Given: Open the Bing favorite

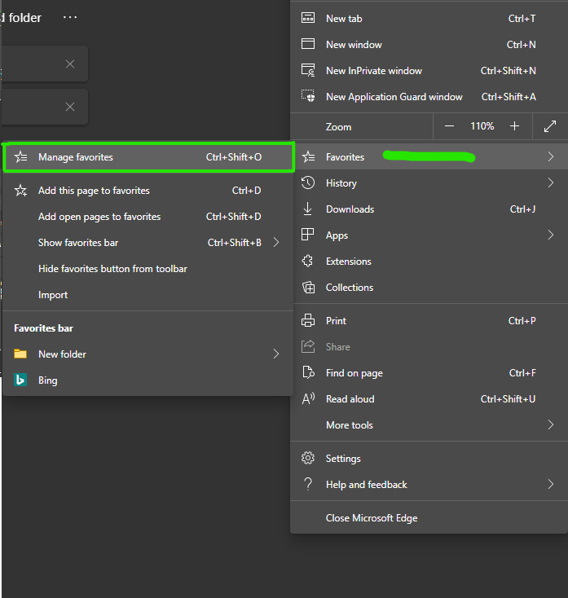Looking at the screenshot, I should pos(148,380).
